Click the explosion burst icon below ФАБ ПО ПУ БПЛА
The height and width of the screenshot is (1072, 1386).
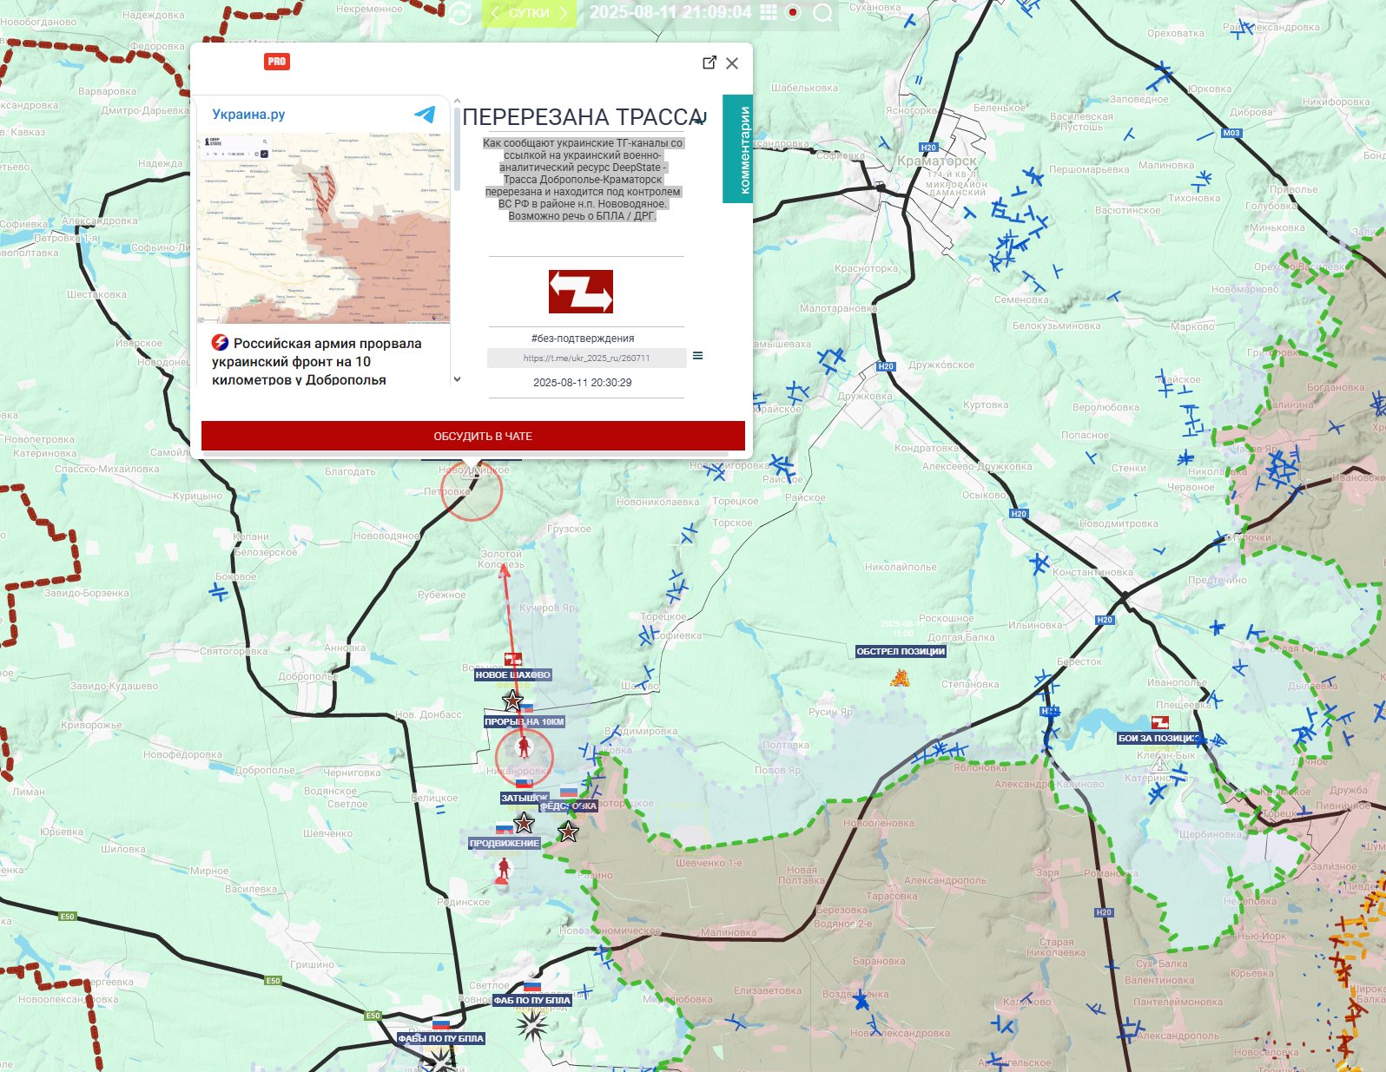pos(531,1025)
